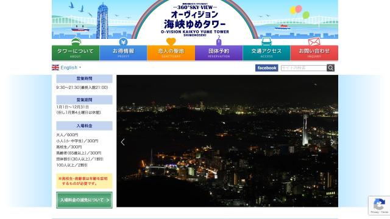
Task: Click the envelope icon above お問い合わせ
Action: (314, 41)
